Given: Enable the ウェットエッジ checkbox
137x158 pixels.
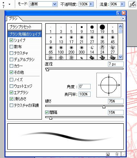Looking at the screenshot, I should click(x=11, y=86).
